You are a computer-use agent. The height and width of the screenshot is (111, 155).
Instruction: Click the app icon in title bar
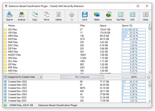pos(6,6)
